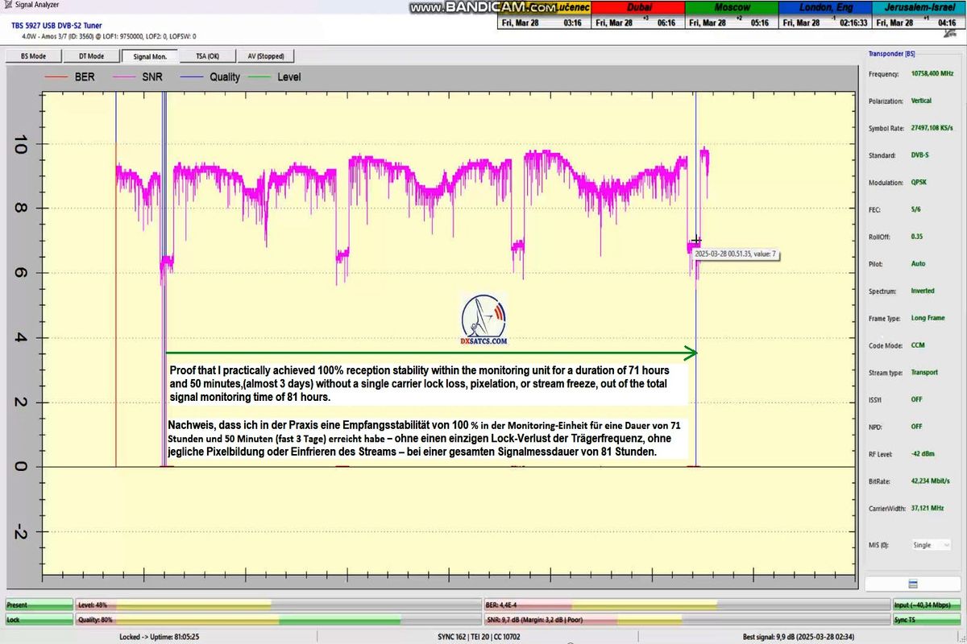
Task: Switch to the BS Mode tab
Action: tap(33, 56)
